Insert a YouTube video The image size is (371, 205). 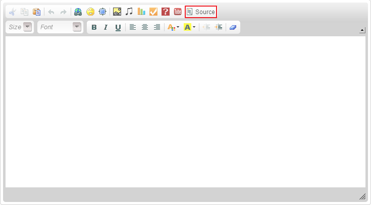(178, 12)
